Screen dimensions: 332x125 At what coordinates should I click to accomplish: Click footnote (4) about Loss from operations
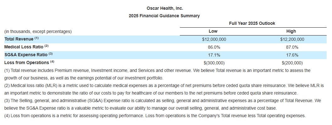(x=155, y=116)
